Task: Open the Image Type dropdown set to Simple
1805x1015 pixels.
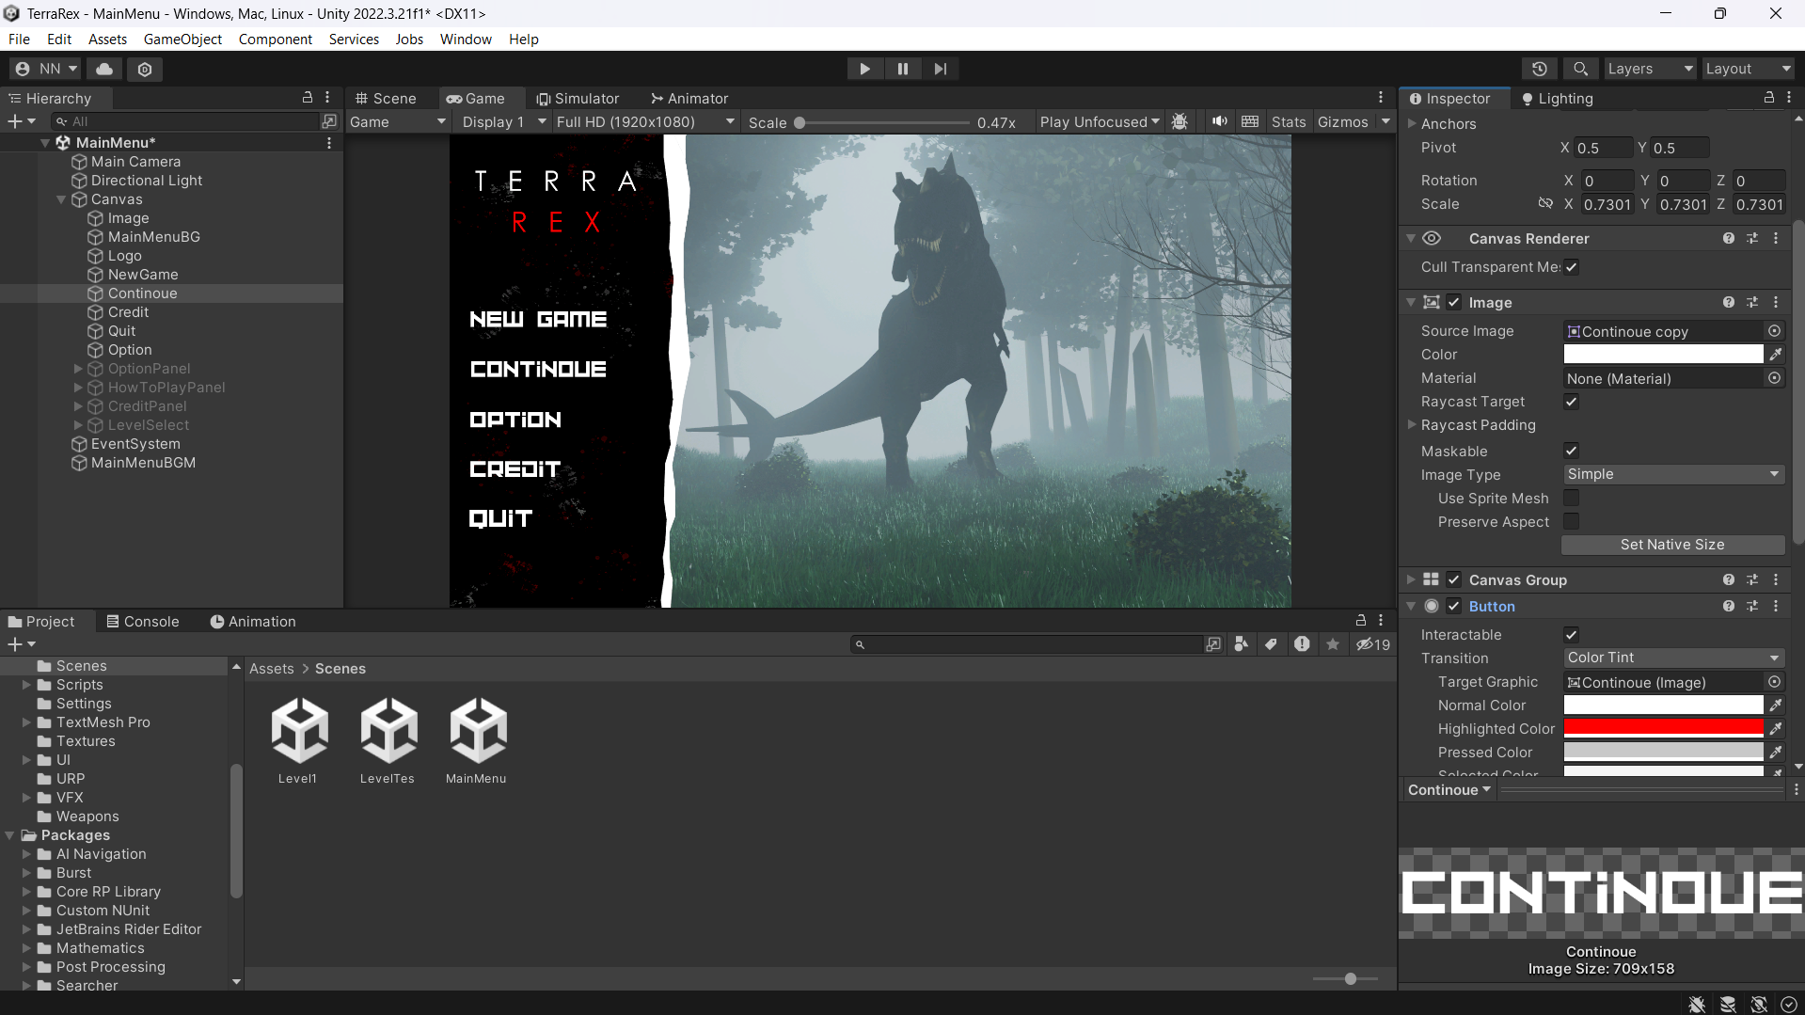Action: tap(1673, 474)
